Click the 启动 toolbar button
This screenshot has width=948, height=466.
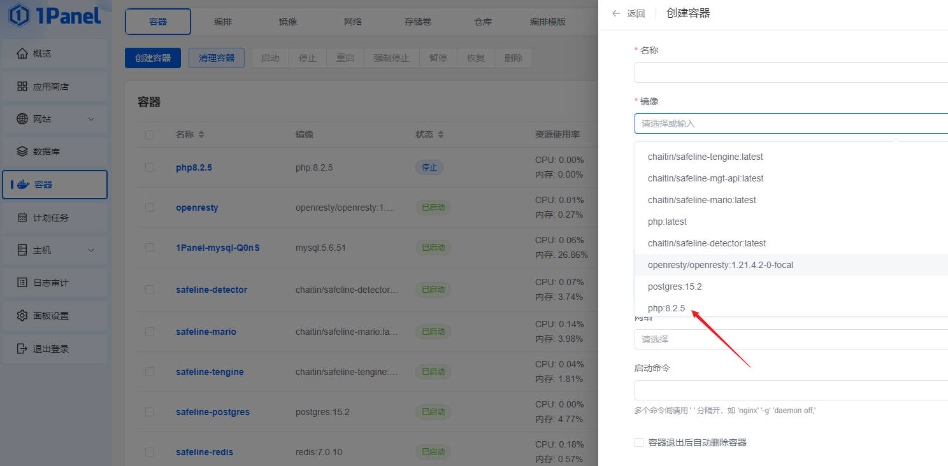[270, 58]
